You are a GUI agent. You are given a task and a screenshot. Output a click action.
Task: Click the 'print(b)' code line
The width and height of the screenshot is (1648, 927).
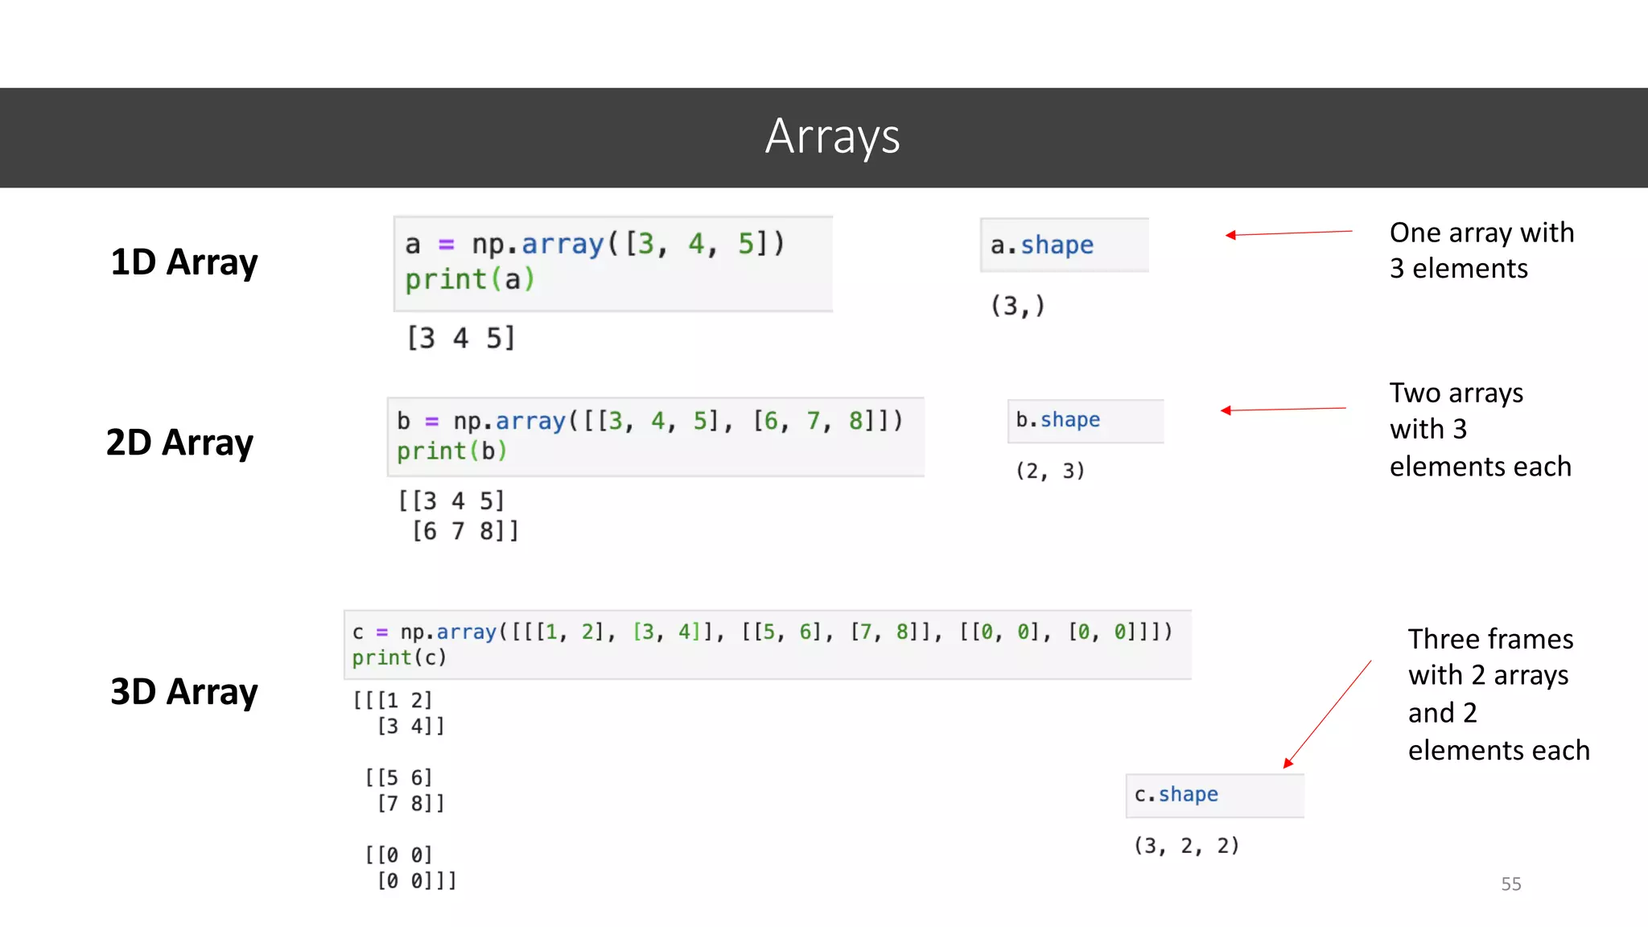click(x=451, y=451)
